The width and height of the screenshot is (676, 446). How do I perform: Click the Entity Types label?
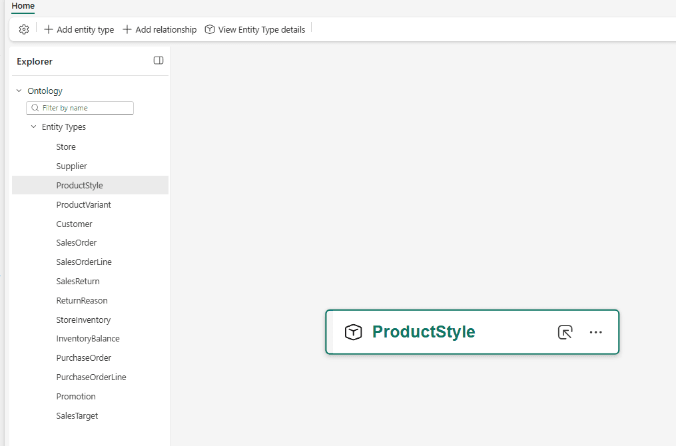pyautogui.click(x=64, y=127)
